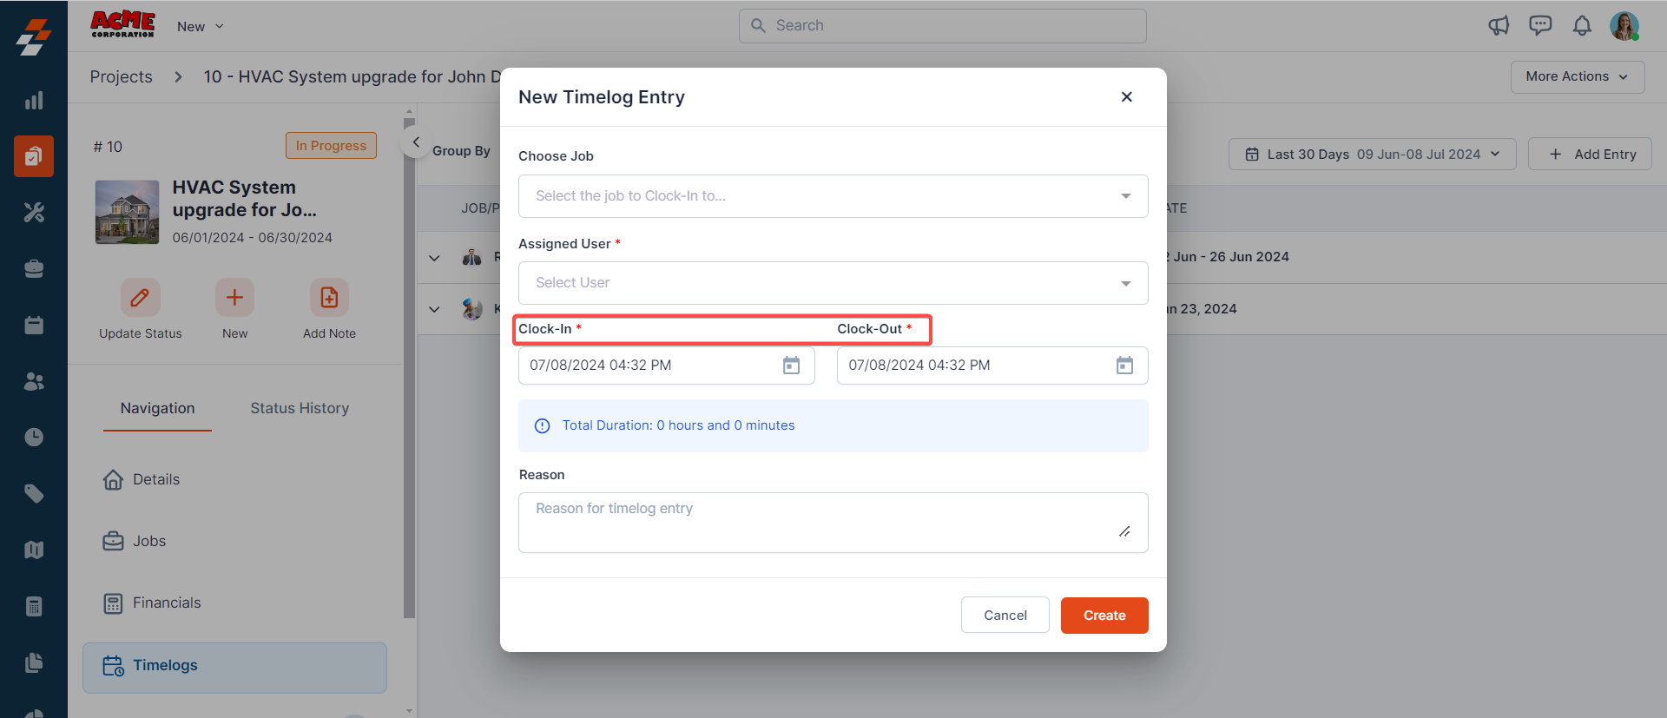This screenshot has height=718, width=1667.
Task: Click the Create button
Action: tap(1104, 616)
